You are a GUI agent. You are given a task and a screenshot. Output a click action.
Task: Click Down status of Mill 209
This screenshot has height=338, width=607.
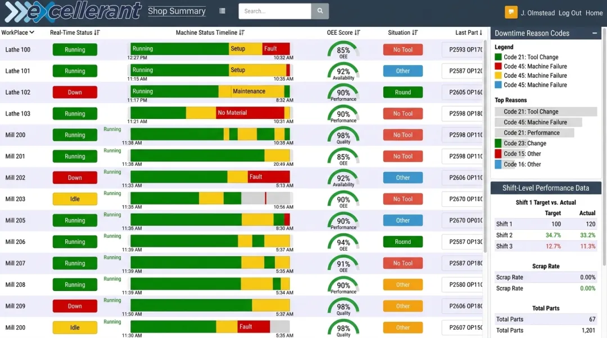75,306
